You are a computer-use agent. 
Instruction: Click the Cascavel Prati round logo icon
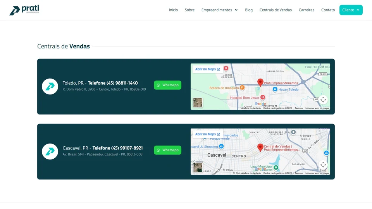(x=50, y=151)
